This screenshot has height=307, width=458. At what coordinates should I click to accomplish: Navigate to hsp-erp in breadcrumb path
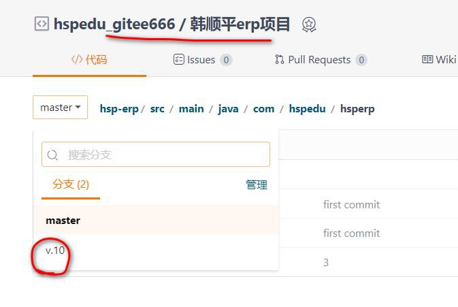[120, 108]
